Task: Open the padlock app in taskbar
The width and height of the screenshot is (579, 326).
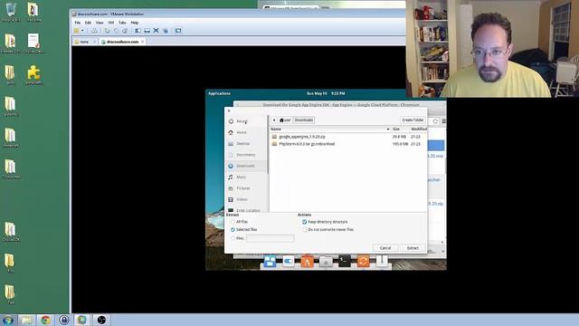Action: (64, 320)
